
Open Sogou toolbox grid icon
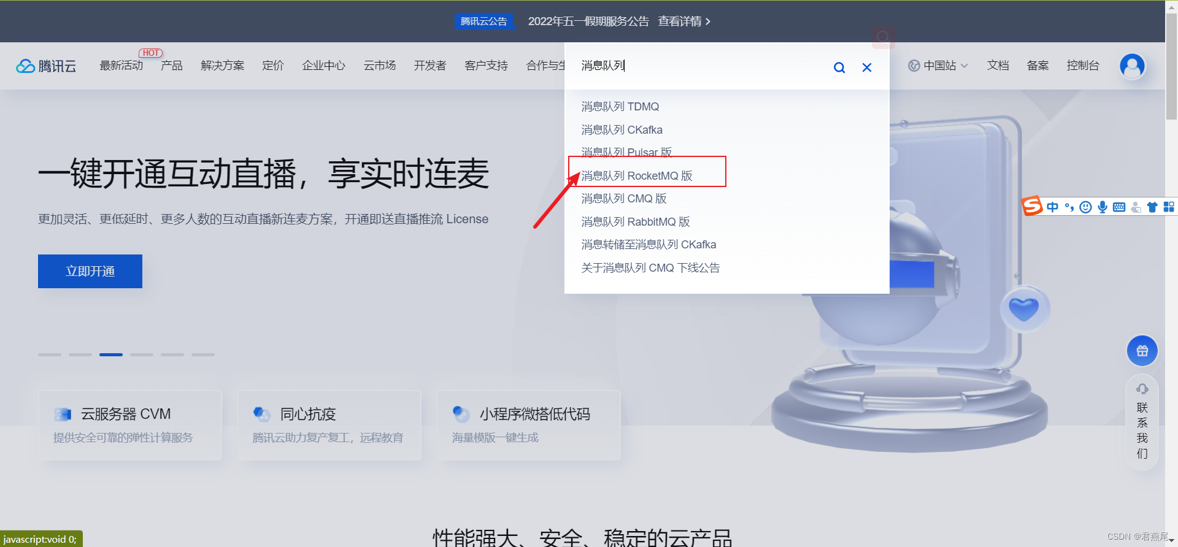1169,207
